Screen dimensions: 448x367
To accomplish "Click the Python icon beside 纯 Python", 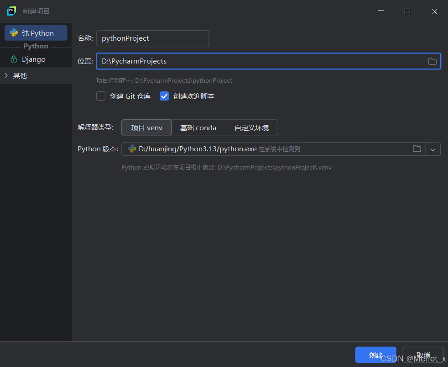I will click(x=14, y=33).
